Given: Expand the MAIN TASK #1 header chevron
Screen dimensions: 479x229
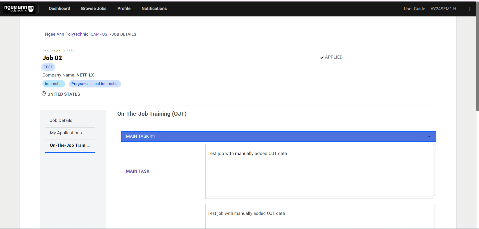Looking at the screenshot, I should [x=429, y=136].
